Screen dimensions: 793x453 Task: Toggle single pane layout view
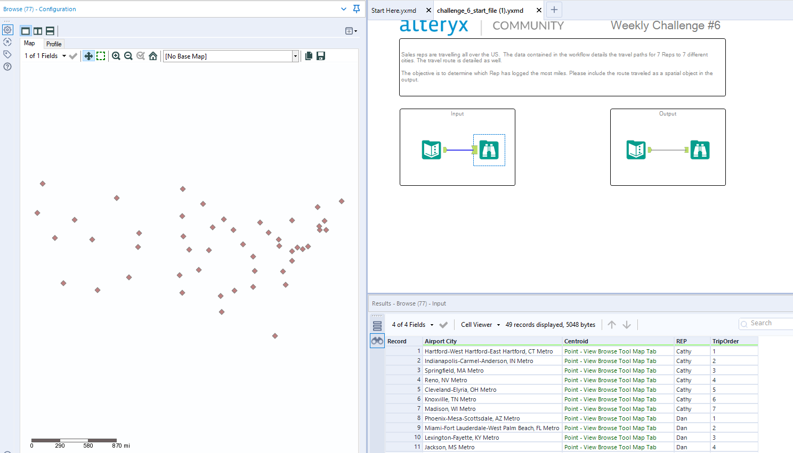point(26,31)
